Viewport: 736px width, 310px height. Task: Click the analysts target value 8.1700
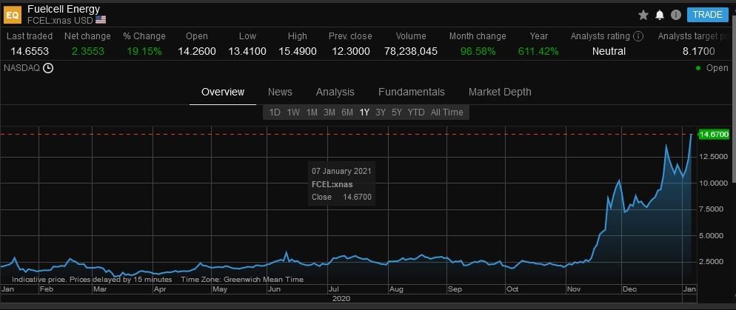(x=699, y=52)
